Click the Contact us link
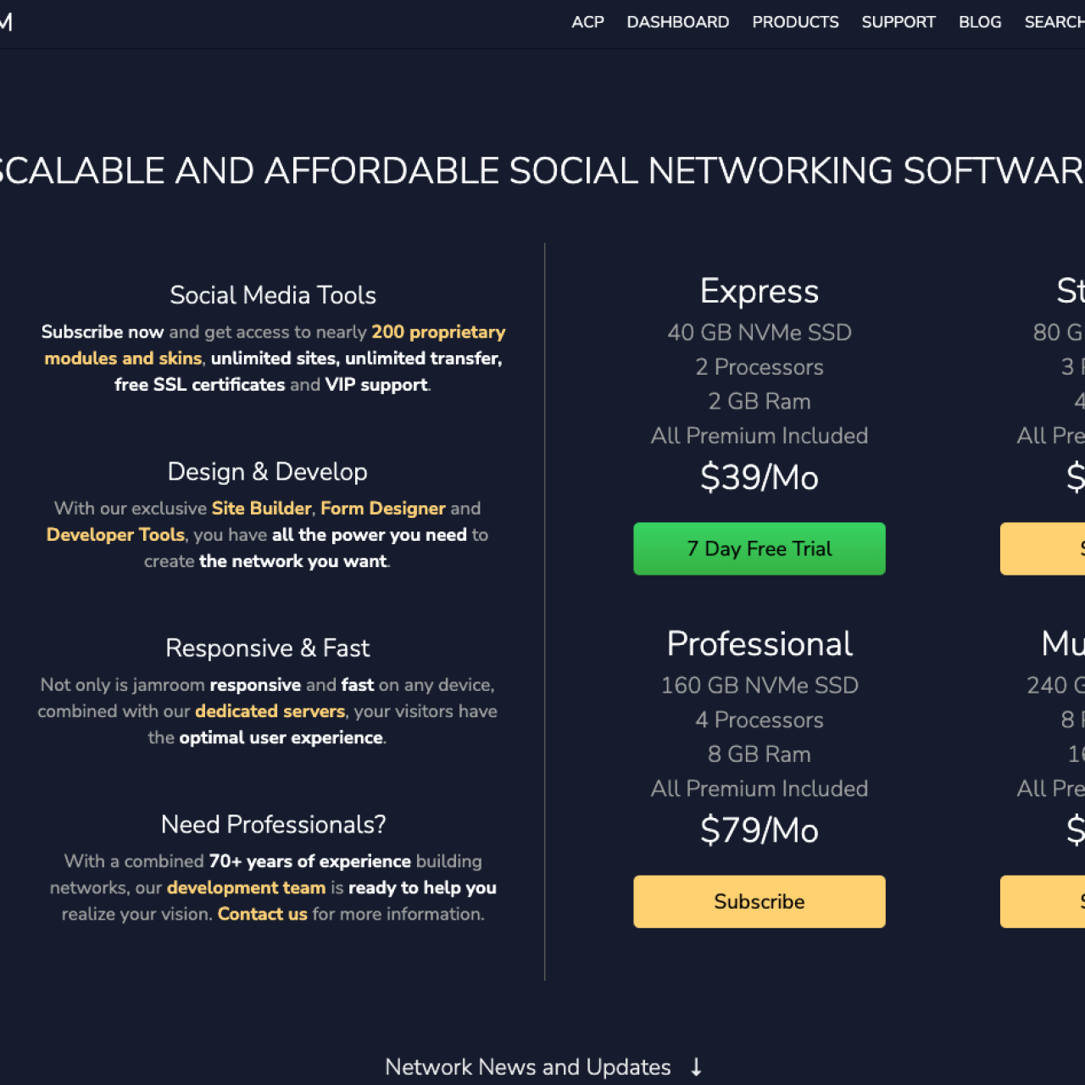This screenshot has width=1085, height=1085. click(x=262, y=914)
